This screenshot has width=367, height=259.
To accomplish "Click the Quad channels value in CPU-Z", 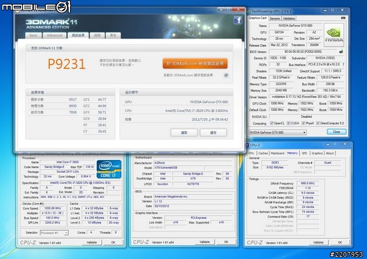I will tap(327, 163).
